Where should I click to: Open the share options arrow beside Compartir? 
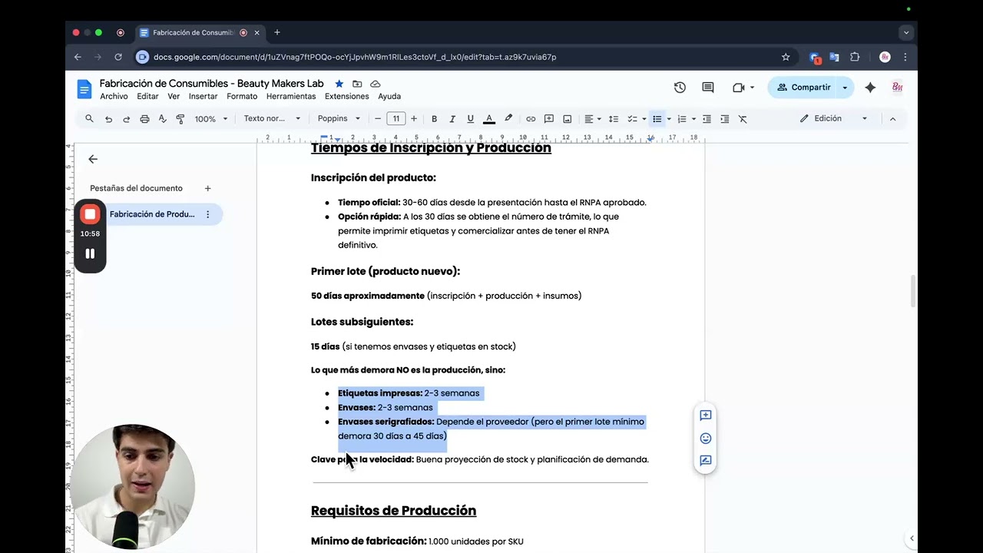(845, 88)
